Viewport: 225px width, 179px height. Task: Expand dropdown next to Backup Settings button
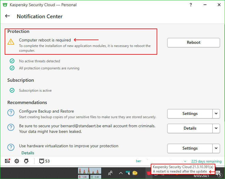(x=216, y=113)
